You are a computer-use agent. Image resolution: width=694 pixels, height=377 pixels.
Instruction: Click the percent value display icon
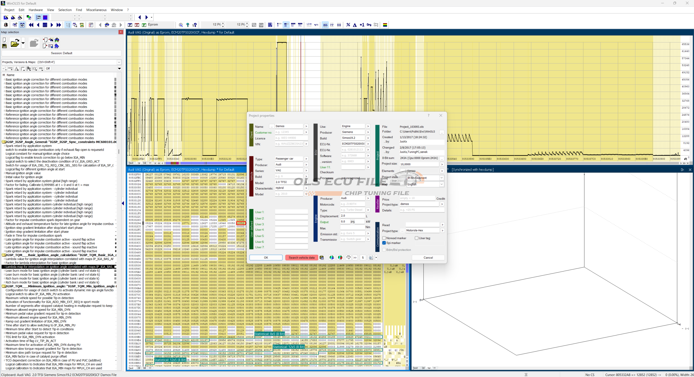[x=348, y=25]
